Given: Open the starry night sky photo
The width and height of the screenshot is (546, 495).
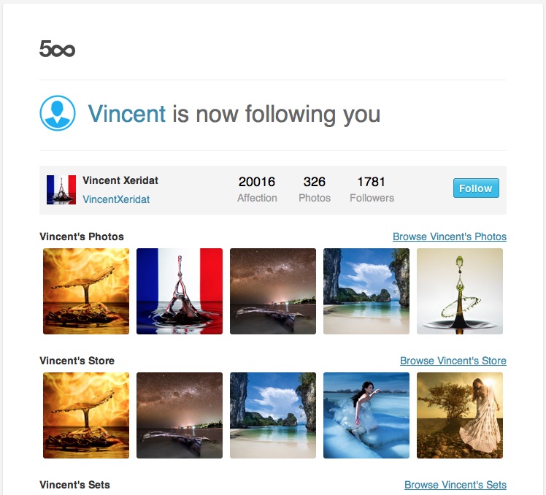Looking at the screenshot, I should click(x=273, y=291).
